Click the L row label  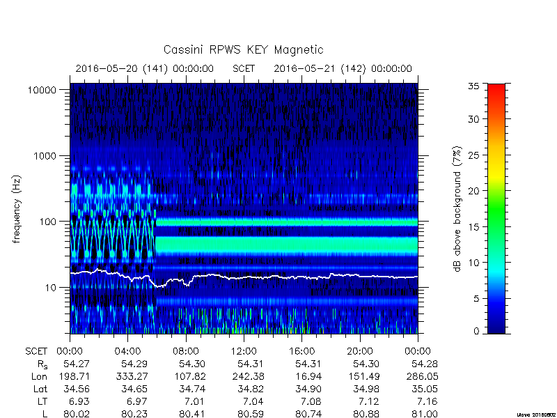(45, 414)
